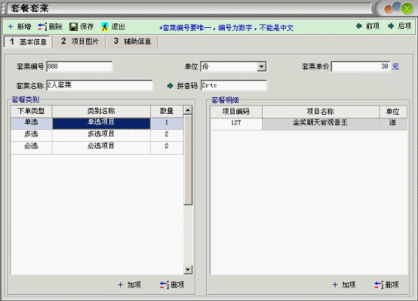Go to previous record with 前项 arrow
Screen dimensions: 418x301
point(359,26)
